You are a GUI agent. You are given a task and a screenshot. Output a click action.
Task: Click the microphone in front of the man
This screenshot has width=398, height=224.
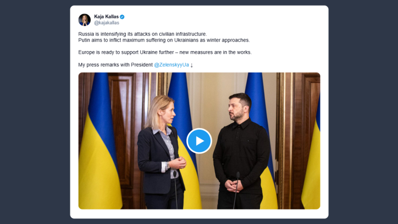(236, 190)
